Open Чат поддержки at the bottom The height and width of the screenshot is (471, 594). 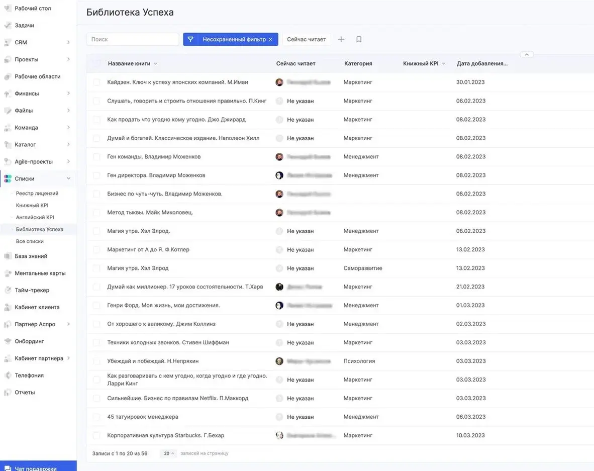tap(35, 467)
